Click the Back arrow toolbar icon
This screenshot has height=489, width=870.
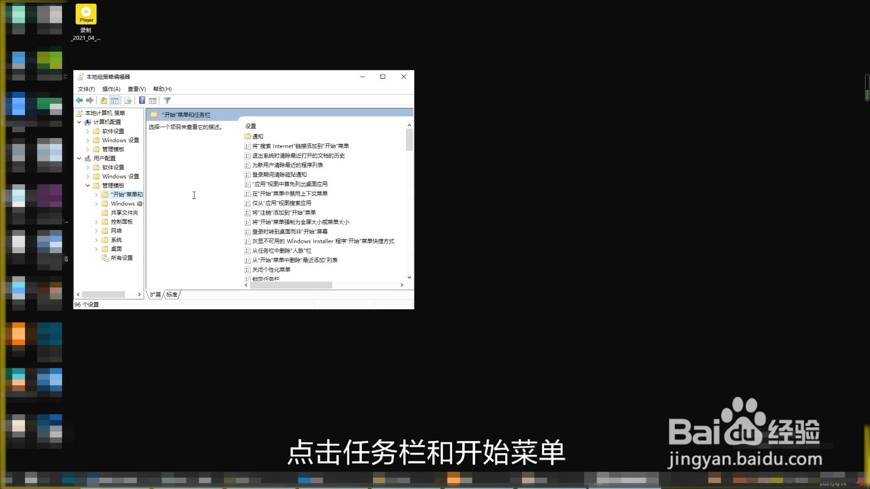tap(79, 101)
